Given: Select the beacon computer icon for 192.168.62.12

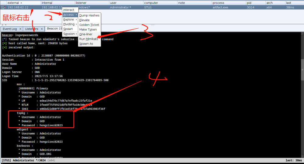Looking at the screenshot, I should point(3,7).
